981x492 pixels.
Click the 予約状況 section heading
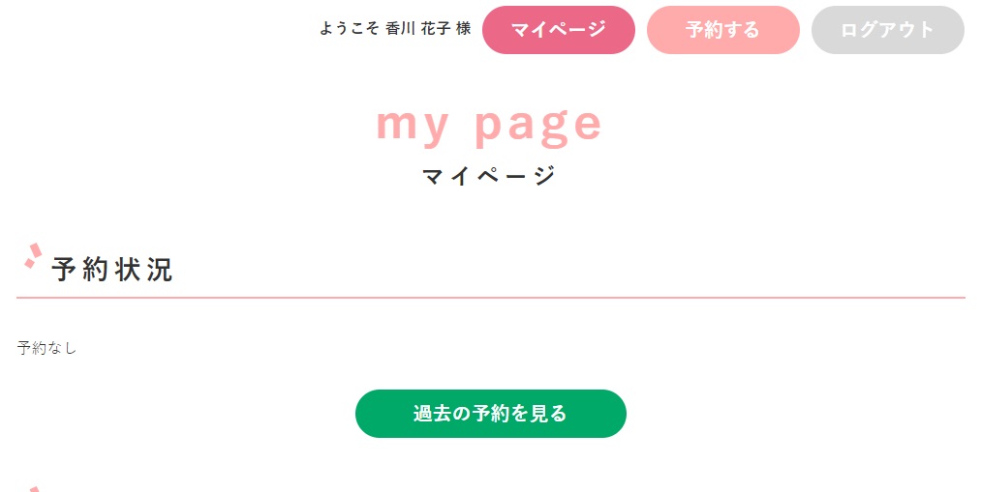tap(112, 269)
